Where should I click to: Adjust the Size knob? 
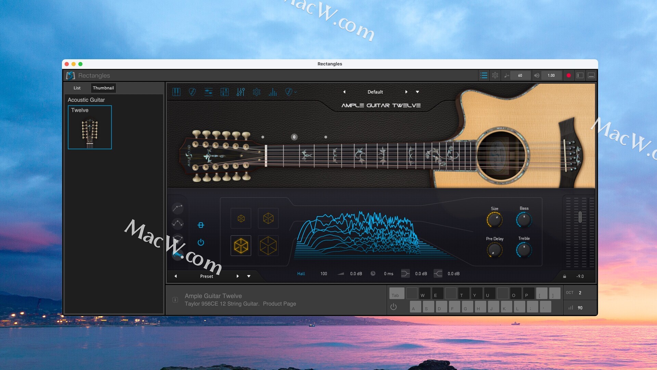click(x=494, y=220)
